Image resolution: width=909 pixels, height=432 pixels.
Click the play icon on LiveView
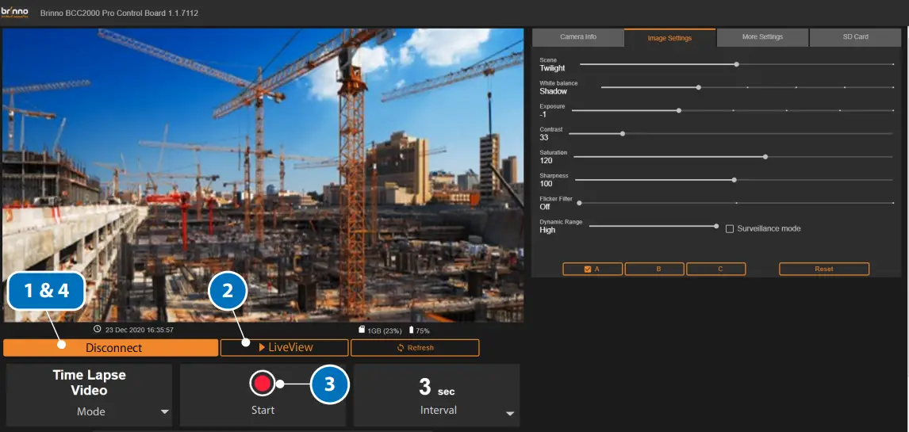[262, 347]
